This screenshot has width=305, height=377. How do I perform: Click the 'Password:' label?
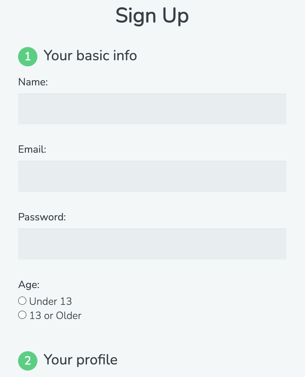tap(42, 217)
